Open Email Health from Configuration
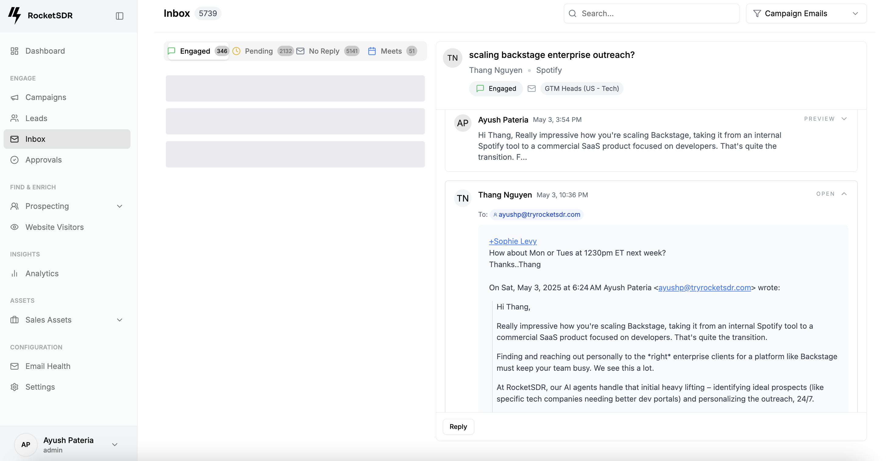The image size is (890, 461). pos(48,366)
